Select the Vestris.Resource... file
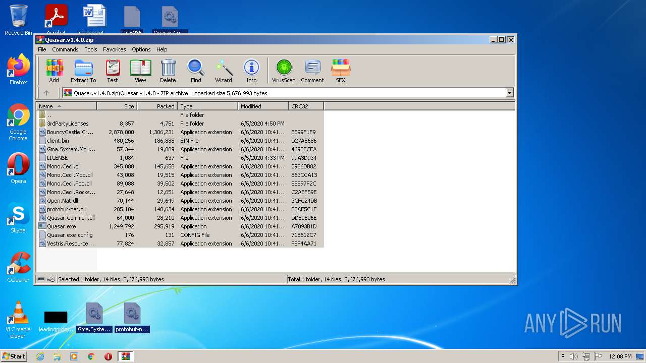 pyautogui.click(x=180, y=244)
